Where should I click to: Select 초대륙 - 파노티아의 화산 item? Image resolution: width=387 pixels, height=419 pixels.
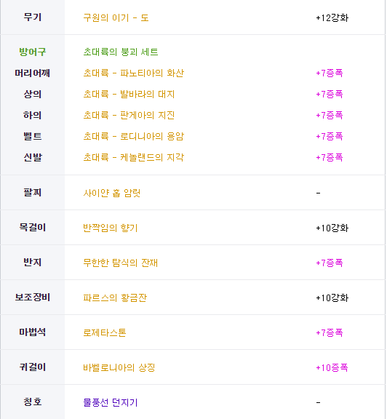(x=134, y=73)
